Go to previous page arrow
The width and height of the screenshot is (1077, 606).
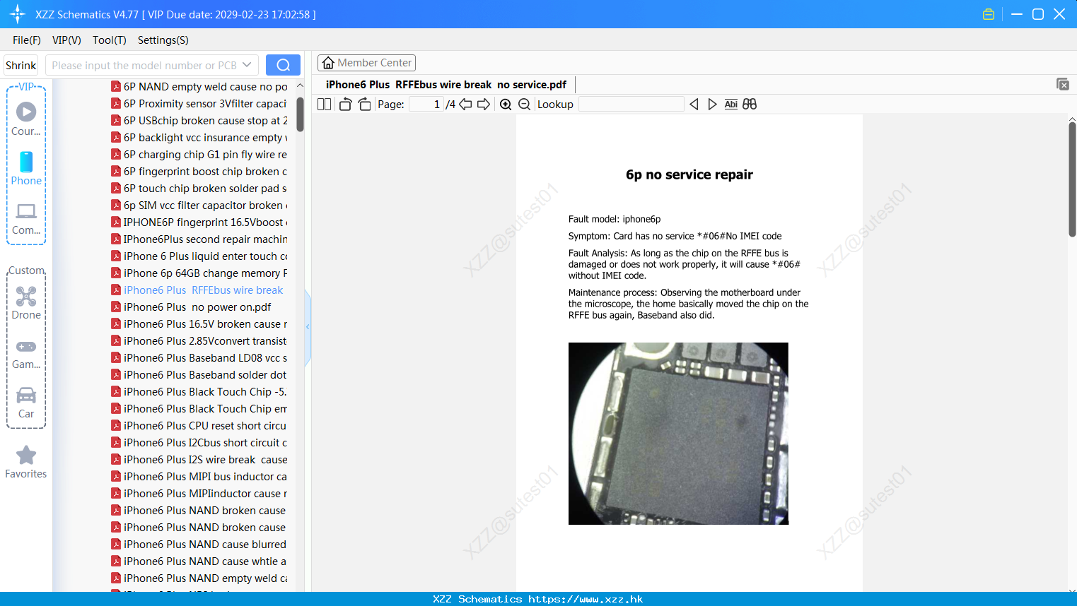[465, 104]
